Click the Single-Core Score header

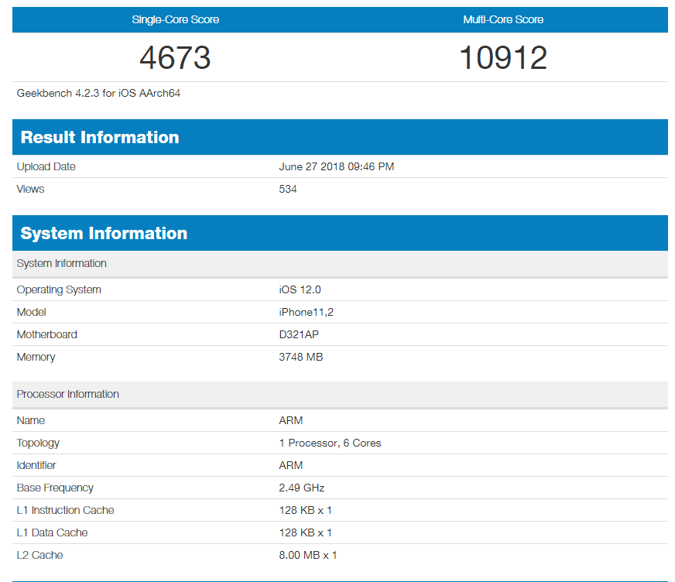coord(176,19)
